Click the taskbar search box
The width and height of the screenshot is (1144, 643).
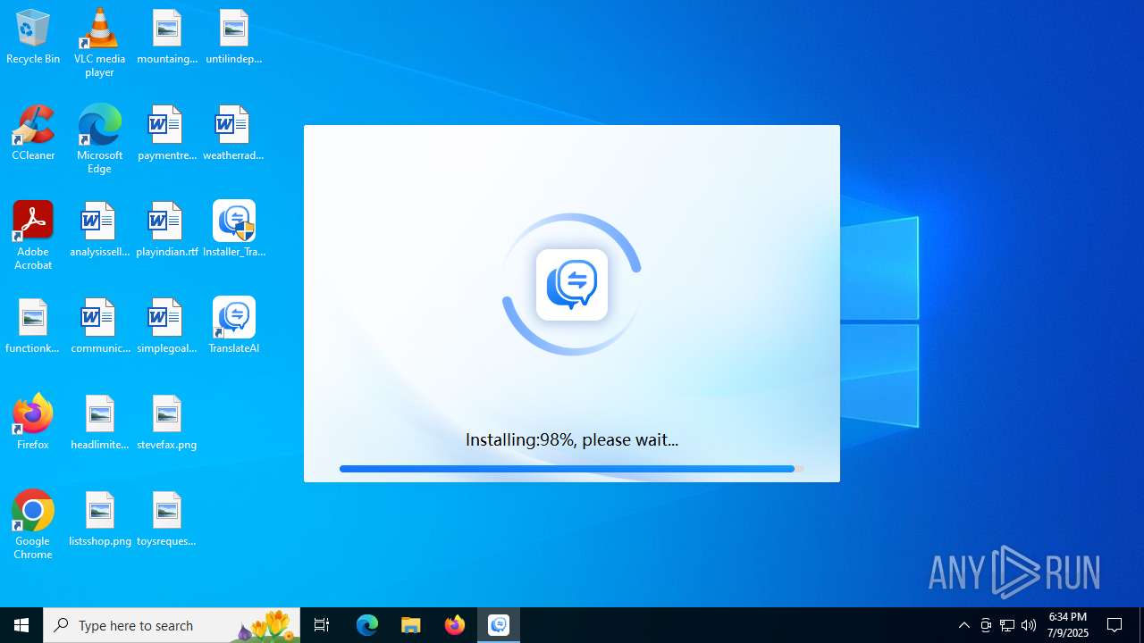pos(172,625)
